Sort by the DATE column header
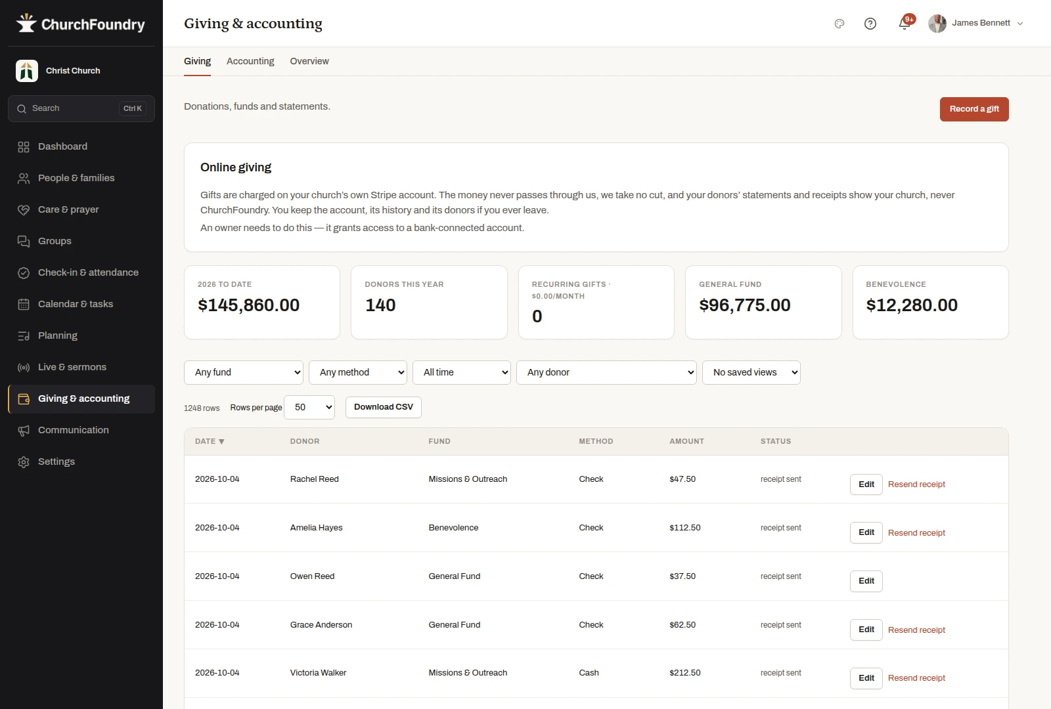Screen dimensions: 1051x709 210,441
